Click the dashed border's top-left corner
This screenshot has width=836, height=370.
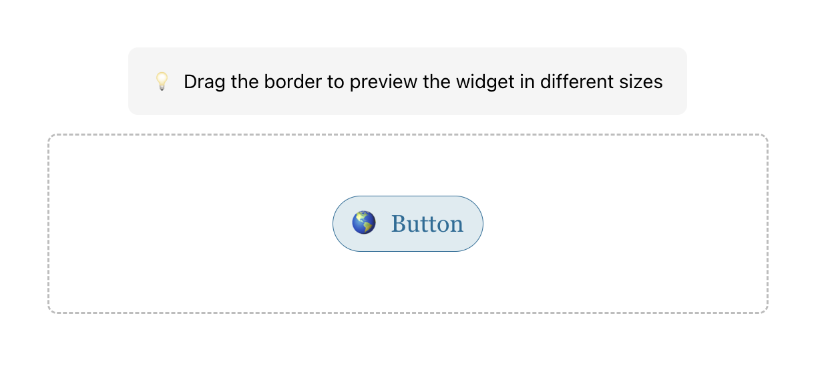point(51,137)
